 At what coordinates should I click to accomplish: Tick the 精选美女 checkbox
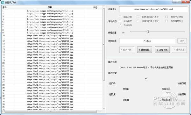pyautogui.click(x=120, y=21)
